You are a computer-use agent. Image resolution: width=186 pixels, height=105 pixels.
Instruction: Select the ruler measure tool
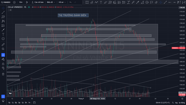(3, 45)
